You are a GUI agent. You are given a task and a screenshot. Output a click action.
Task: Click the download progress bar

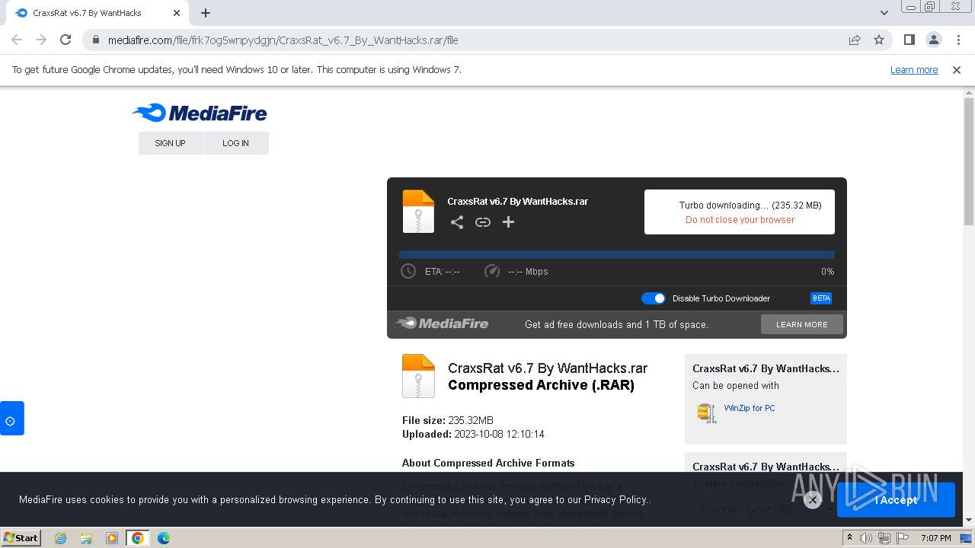(x=616, y=255)
